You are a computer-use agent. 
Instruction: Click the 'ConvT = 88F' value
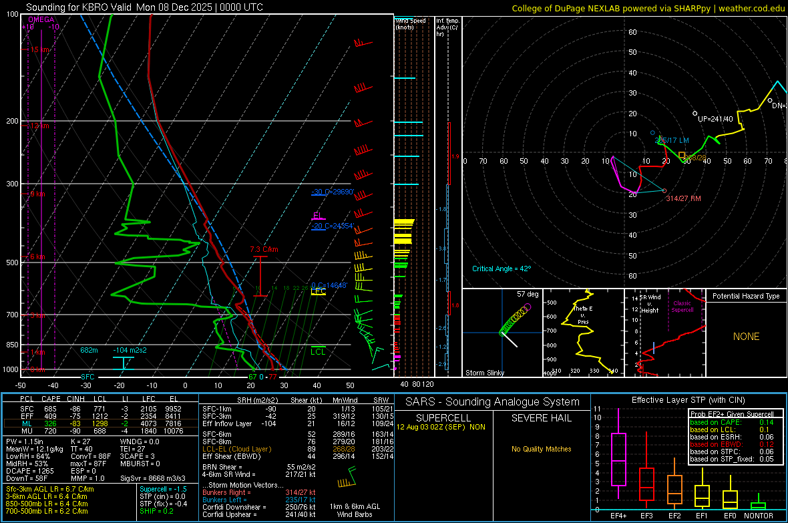(91, 456)
